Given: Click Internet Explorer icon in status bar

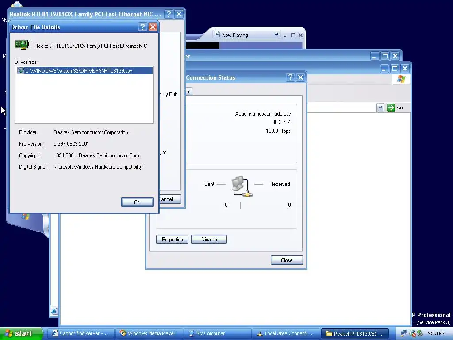Looking at the screenshot, I should pos(54,311).
